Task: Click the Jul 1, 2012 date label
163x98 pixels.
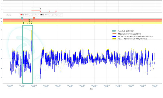Action: coord(82,86)
